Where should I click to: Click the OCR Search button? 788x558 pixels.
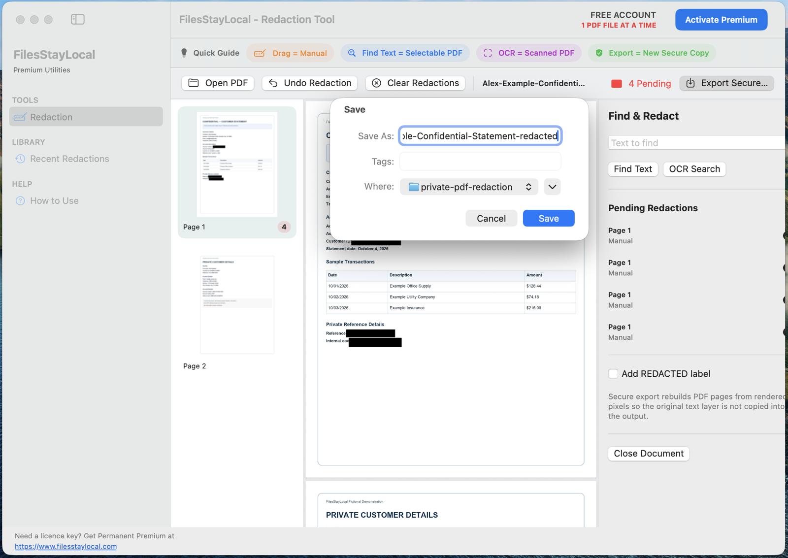point(694,169)
